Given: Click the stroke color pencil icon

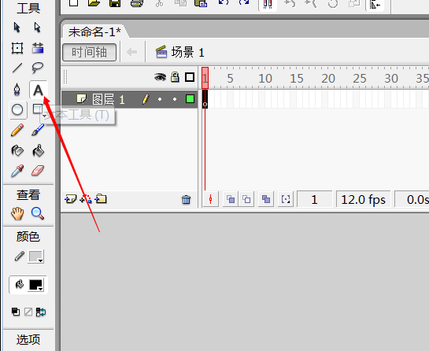Looking at the screenshot, I should pyautogui.click(x=19, y=257).
